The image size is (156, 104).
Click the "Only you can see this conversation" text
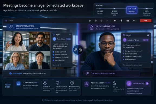[103, 73]
